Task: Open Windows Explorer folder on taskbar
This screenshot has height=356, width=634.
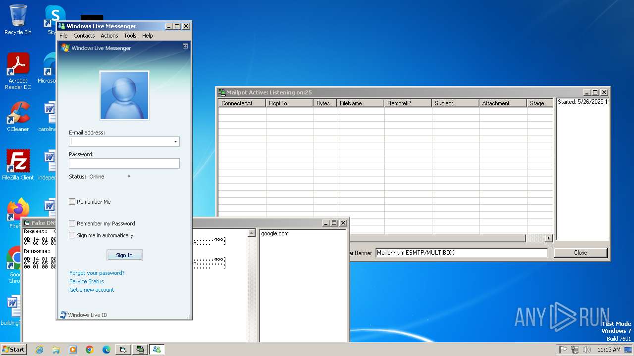Action: (x=56, y=350)
